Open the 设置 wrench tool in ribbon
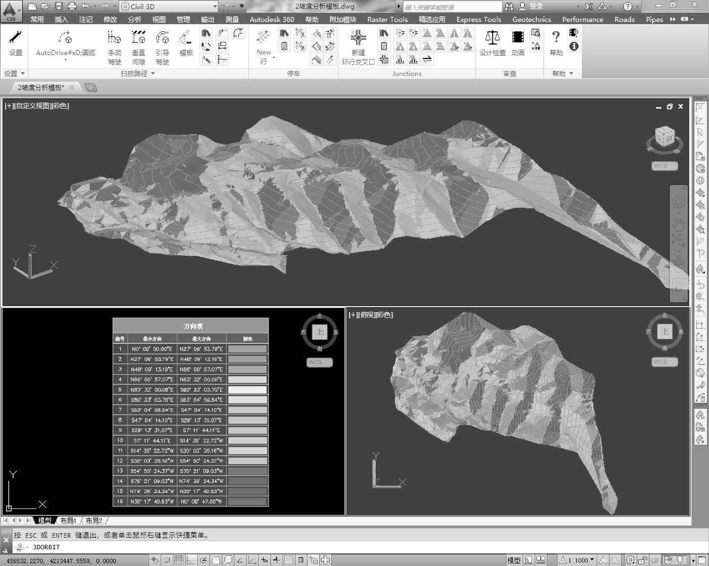The width and height of the screenshot is (709, 566). click(x=15, y=43)
